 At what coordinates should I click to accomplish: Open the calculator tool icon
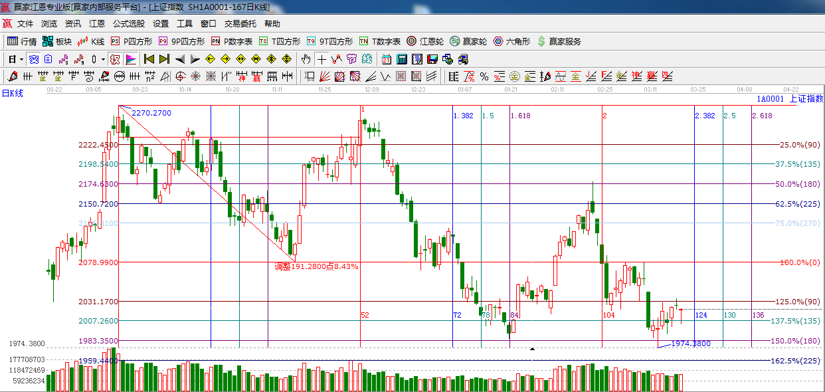tap(401, 59)
